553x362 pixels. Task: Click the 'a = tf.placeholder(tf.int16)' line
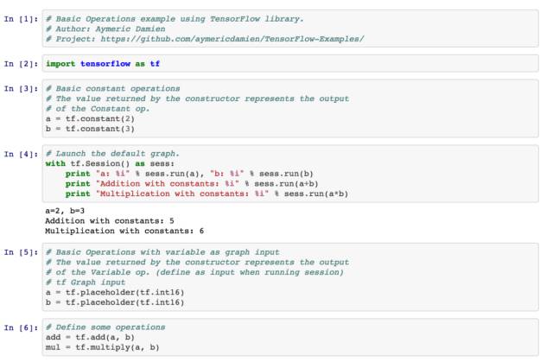tap(114, 292)
